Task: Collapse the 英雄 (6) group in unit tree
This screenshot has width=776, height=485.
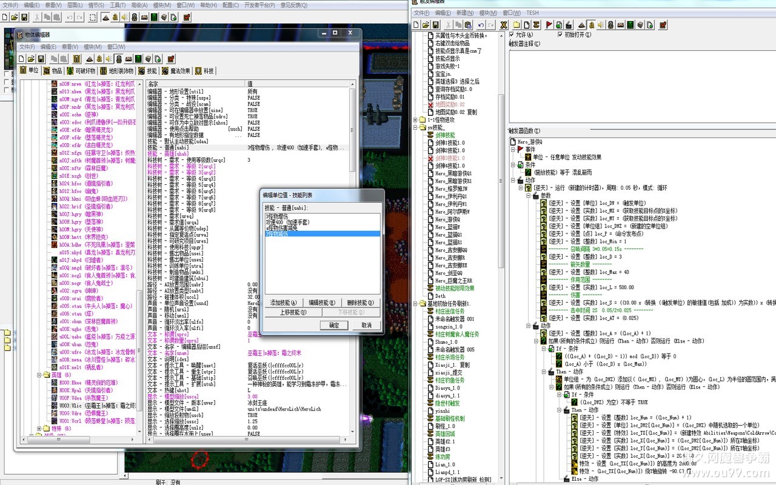Action: point(38,375)
